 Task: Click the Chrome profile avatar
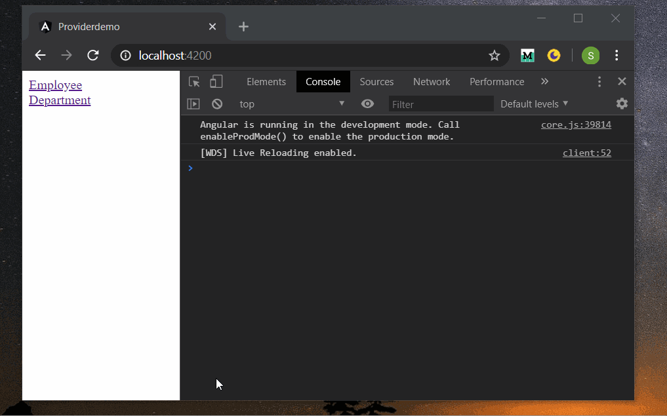590,56
